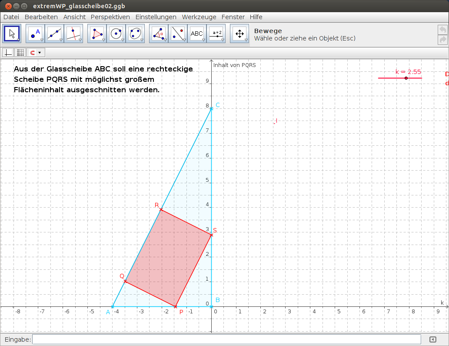Image resolution: width=449 pixels, height=346 pixels.
Task: Click the Undo arrow button
Action: (x=442, y=29)
